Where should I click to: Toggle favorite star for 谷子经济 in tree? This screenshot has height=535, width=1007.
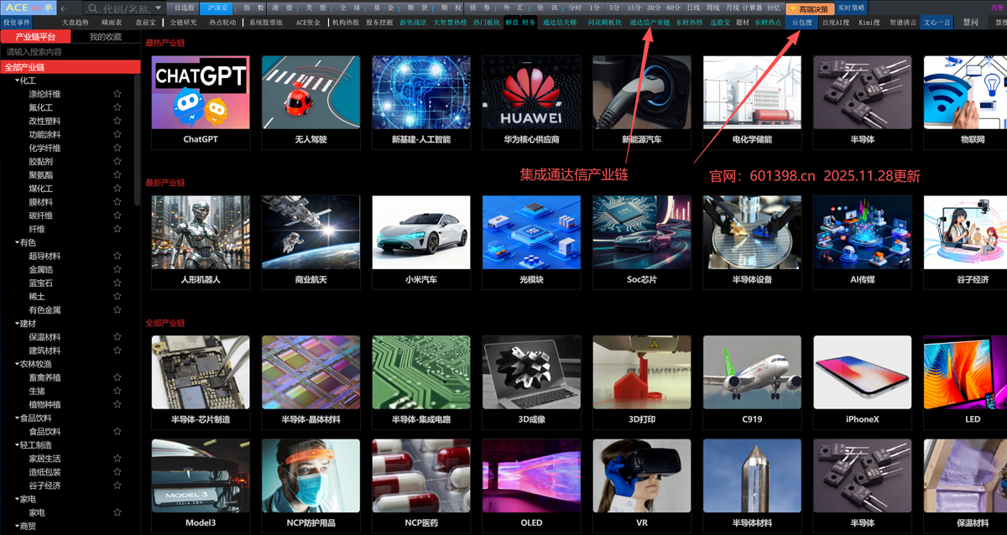[x=117, y=486]
